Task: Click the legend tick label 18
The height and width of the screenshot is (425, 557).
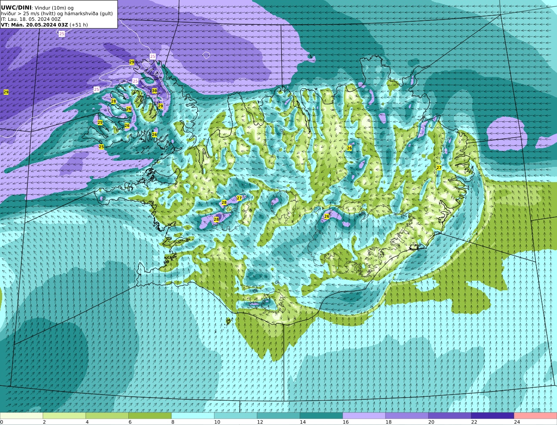Action: tap(388, 422)
